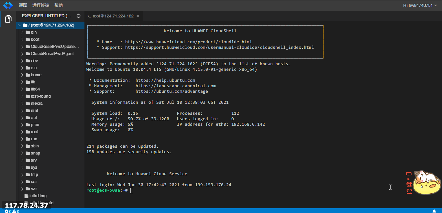This screenshot has height=213, width=442.
Task: Click the errors and warnings status indicator
Action: click(12, 211)
